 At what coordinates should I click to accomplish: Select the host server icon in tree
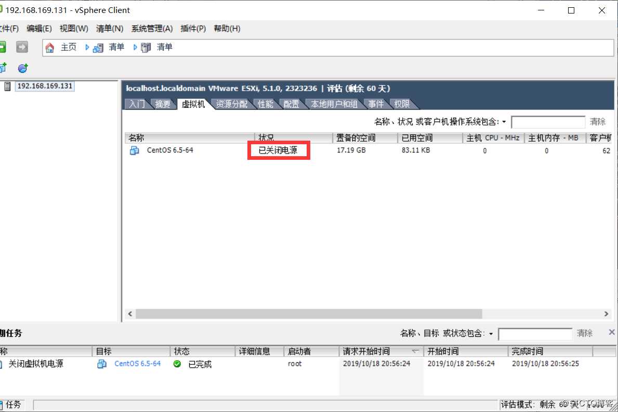(x=7, y=86)
